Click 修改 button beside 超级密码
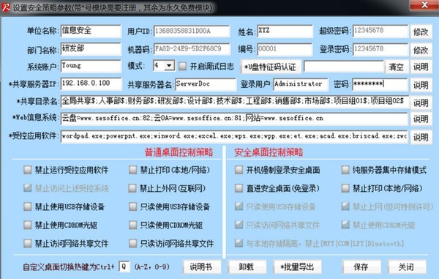The width and height of the screenshot is (439, 279). coord(421,31)
